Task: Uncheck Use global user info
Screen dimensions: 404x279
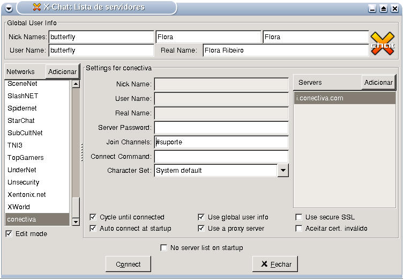Action: pos(201,217)
